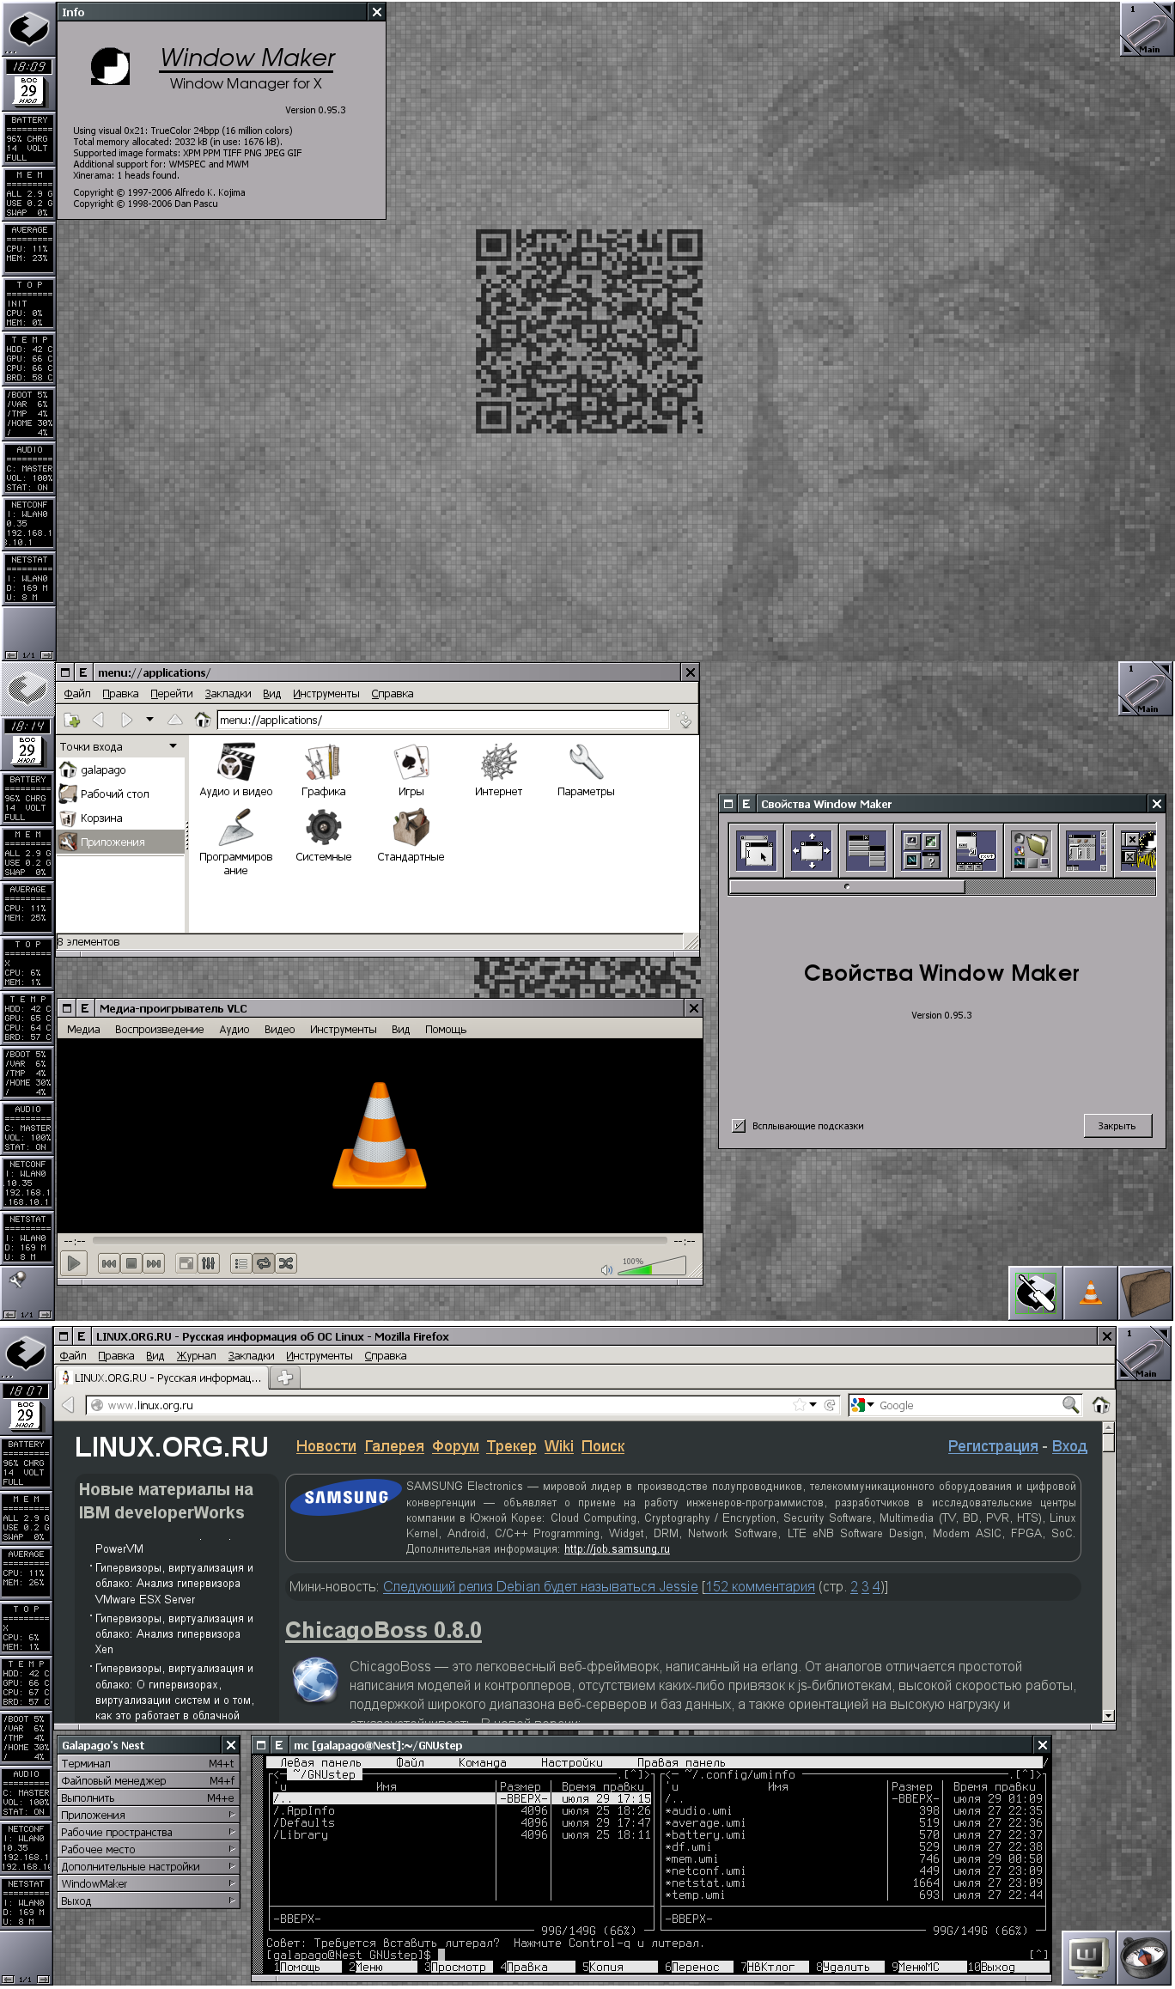Toggle VLC loop/repeat mode

(x=264, y=1263)
